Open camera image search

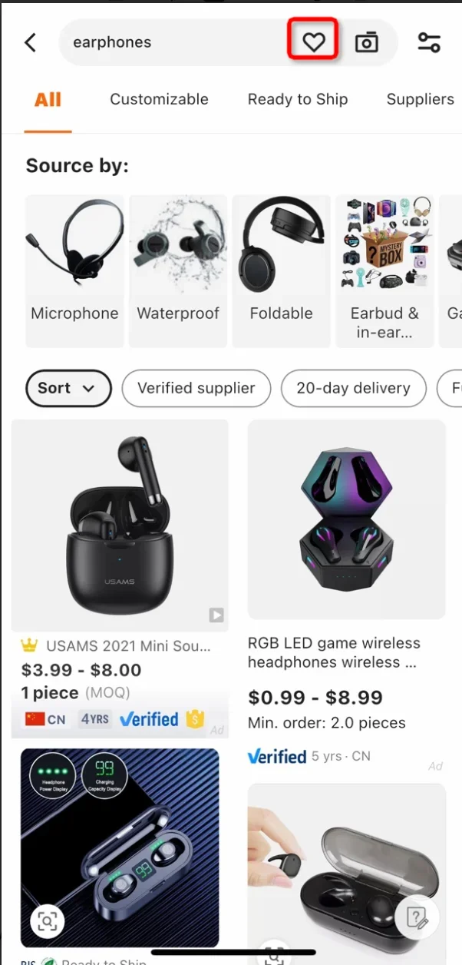[x=366, y=42]
